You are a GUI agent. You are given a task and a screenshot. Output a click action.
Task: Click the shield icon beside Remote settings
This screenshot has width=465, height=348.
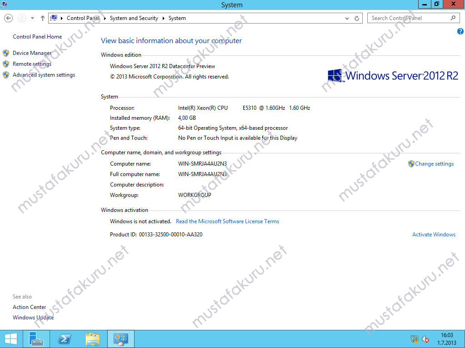click(6, 64)
